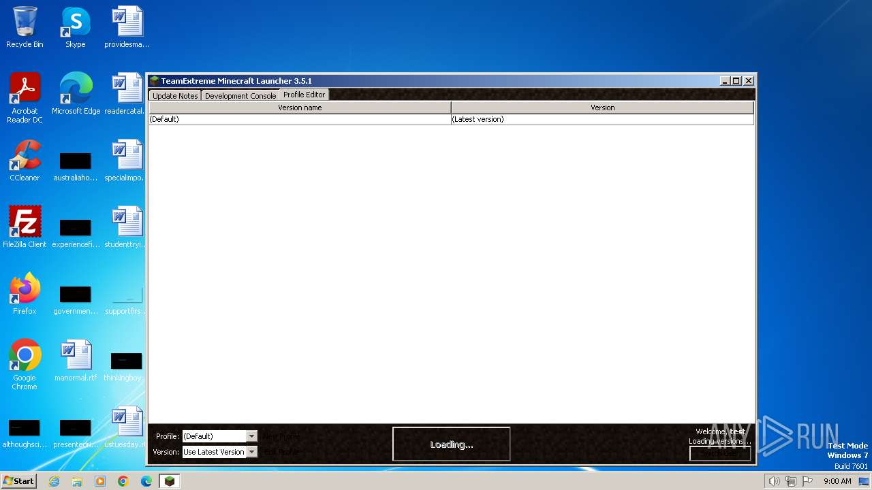The width and height of the screenshot is (872, 490).
Task: Open Chrome from the taskbar
Action: [x=123, y=481]
